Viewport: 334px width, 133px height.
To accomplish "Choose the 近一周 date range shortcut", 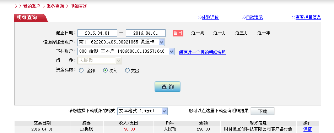I will click(198, 33).
